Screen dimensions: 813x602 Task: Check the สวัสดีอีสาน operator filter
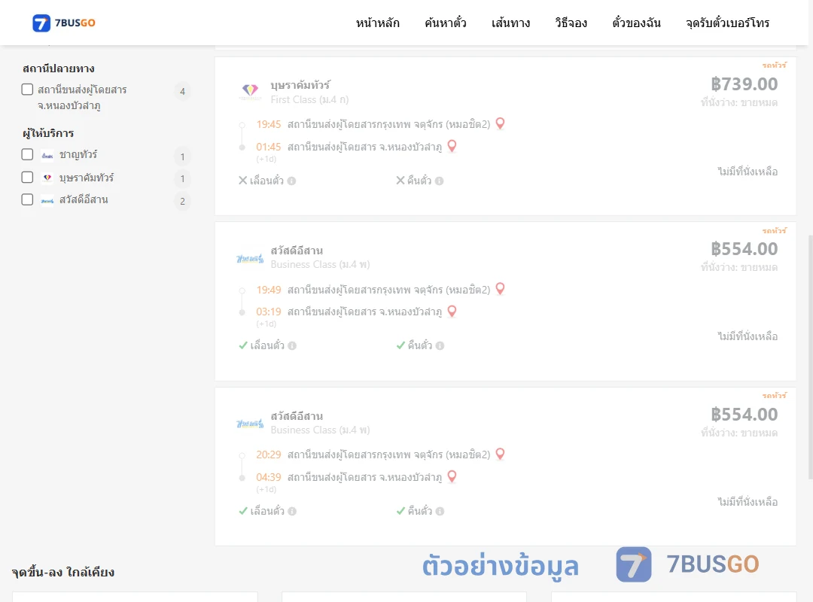coord(28,199)
